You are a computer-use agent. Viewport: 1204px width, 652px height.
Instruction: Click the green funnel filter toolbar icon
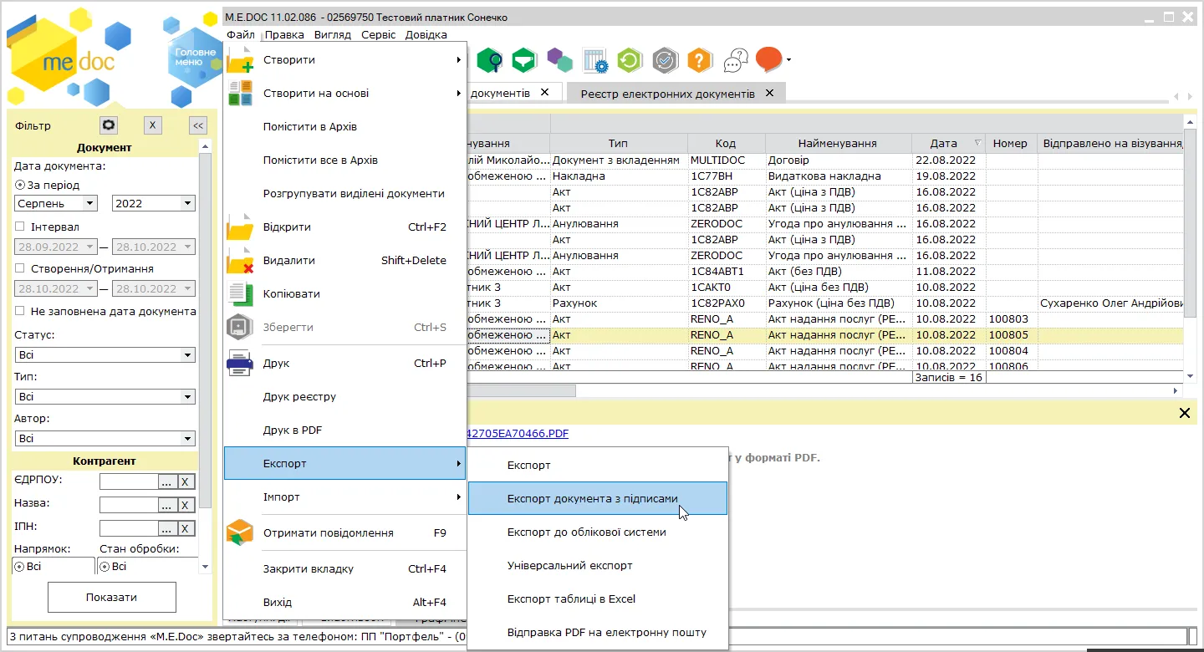(524, 60)
